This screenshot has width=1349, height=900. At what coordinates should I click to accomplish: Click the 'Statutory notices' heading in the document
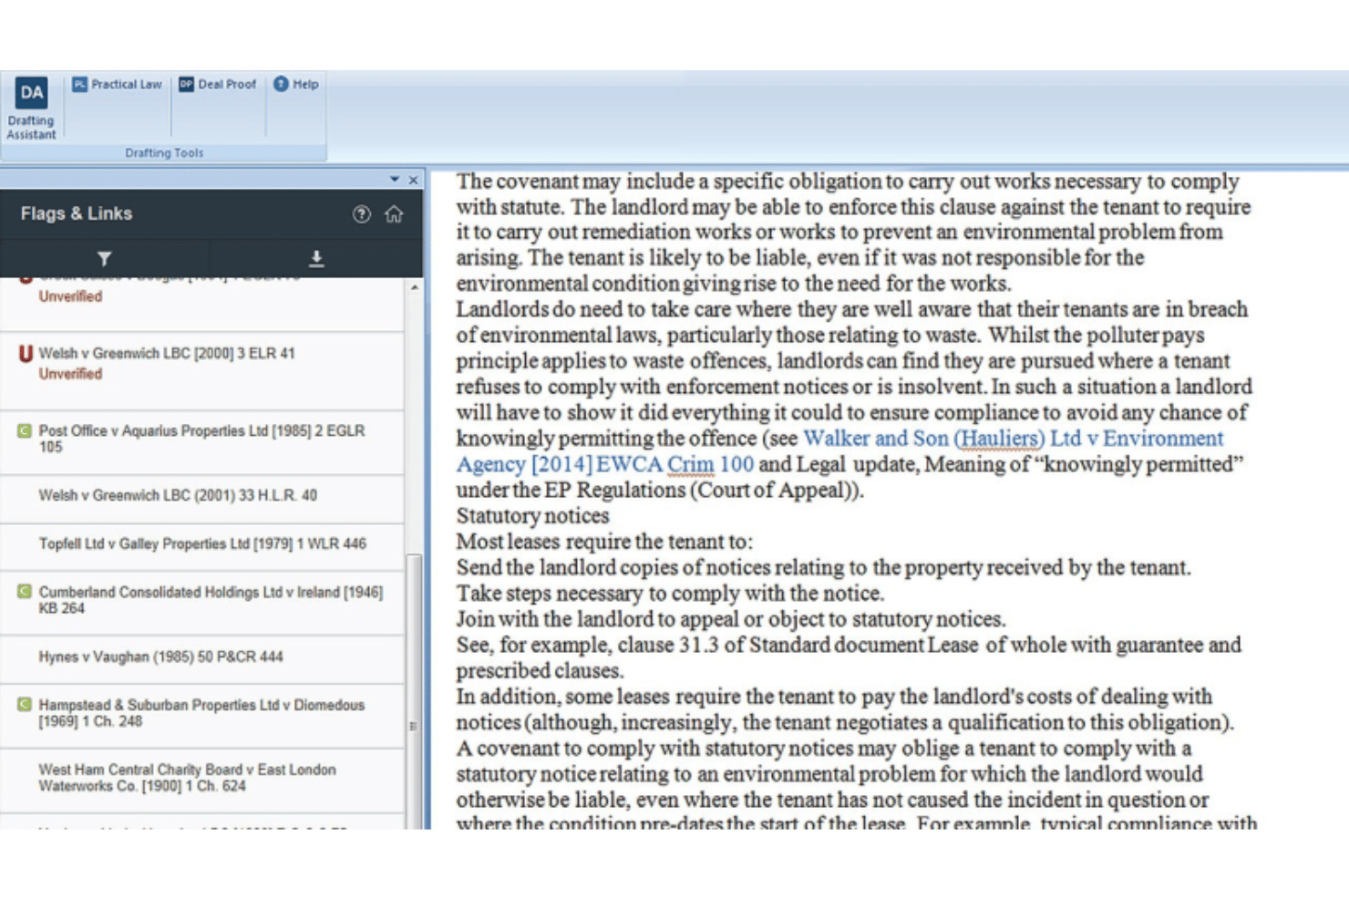[532, 516]
